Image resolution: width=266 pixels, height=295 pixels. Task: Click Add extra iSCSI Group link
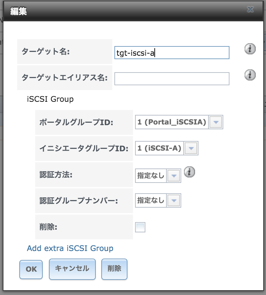click(70, 248)
